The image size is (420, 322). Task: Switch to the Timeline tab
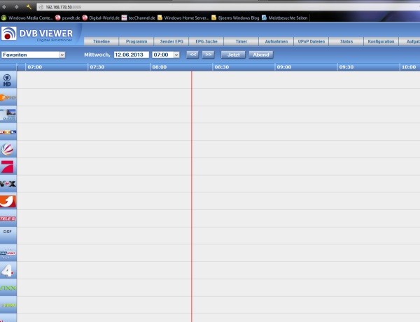tap(101, 41)
